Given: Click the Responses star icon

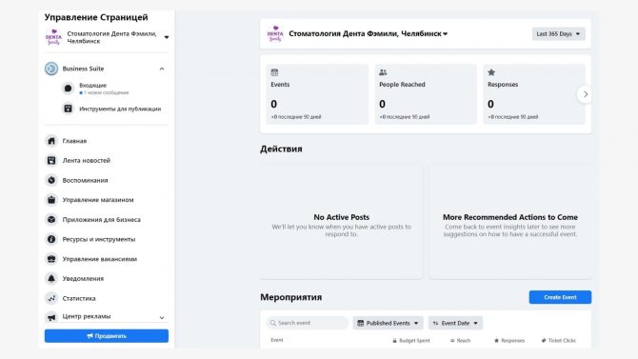Looking at the screenshot, I should coord(491,72).
